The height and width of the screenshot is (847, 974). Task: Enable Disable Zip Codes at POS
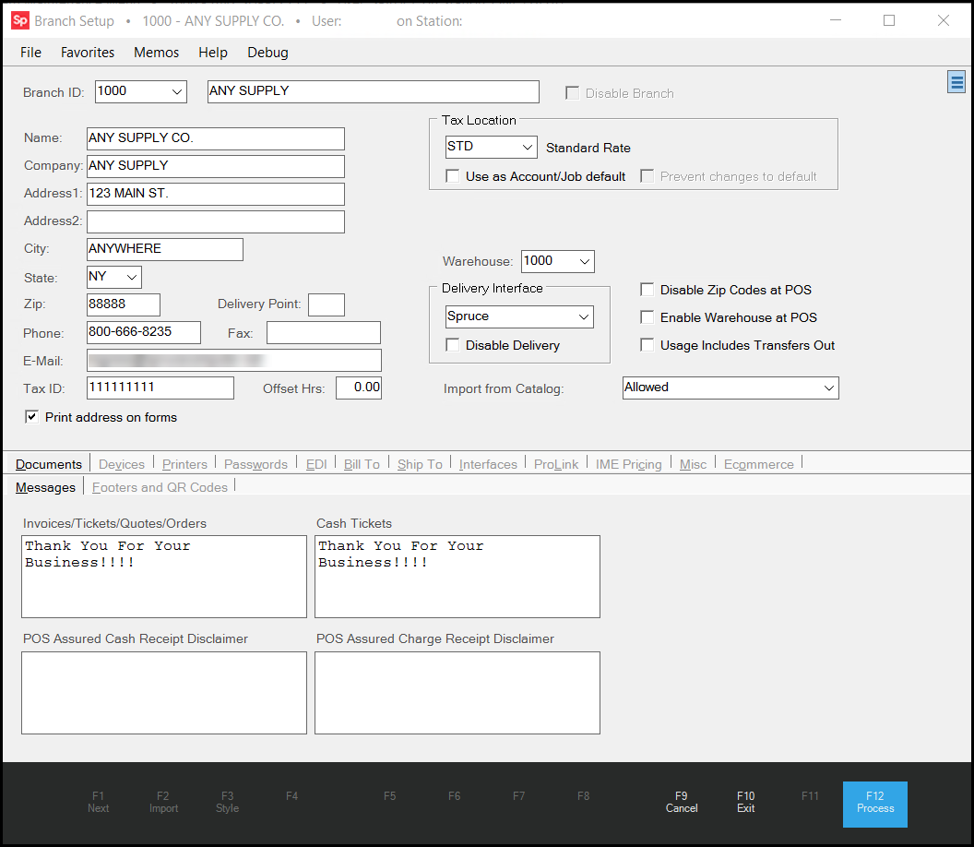point(647,290)
